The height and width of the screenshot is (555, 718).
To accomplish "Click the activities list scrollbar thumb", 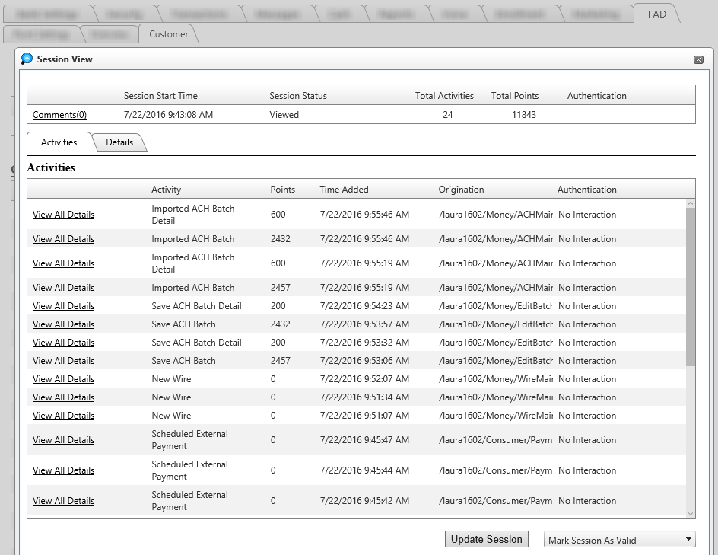I will click(691, 285).
